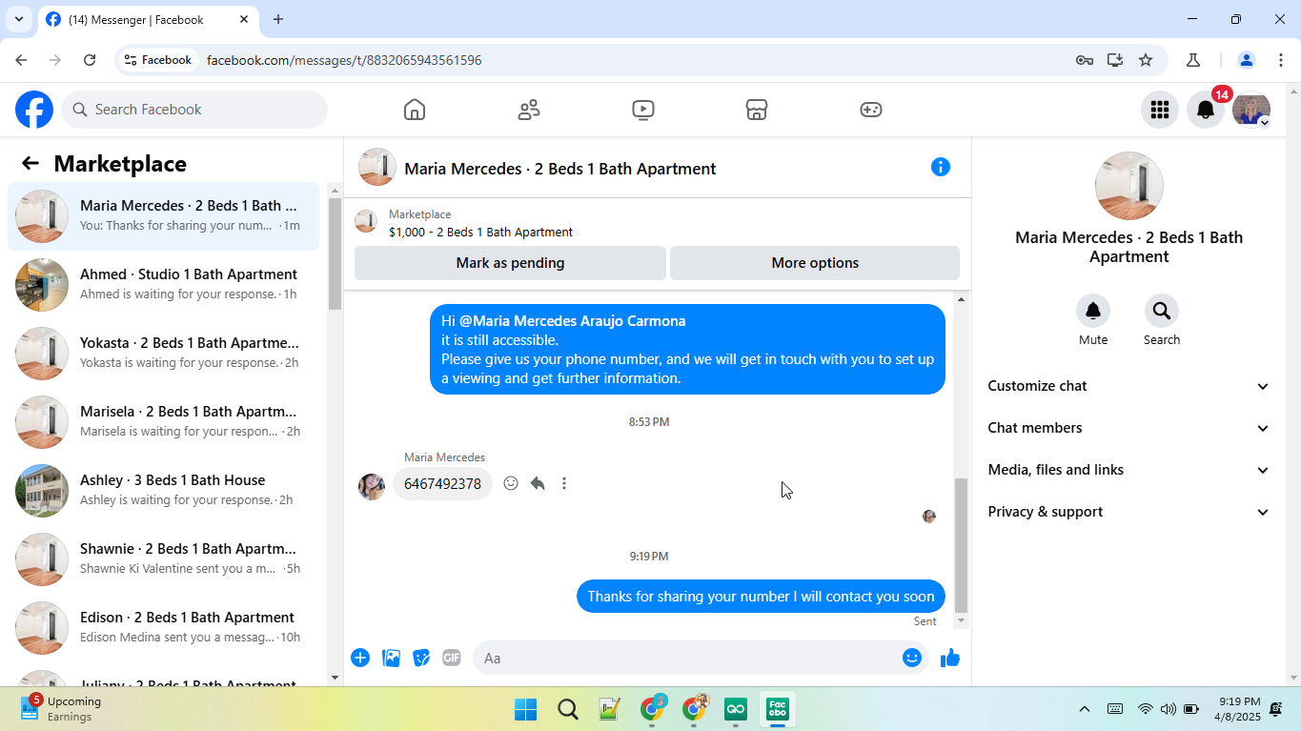
Task: Open Windows Search from the taskbar
Action: point(568,709)
